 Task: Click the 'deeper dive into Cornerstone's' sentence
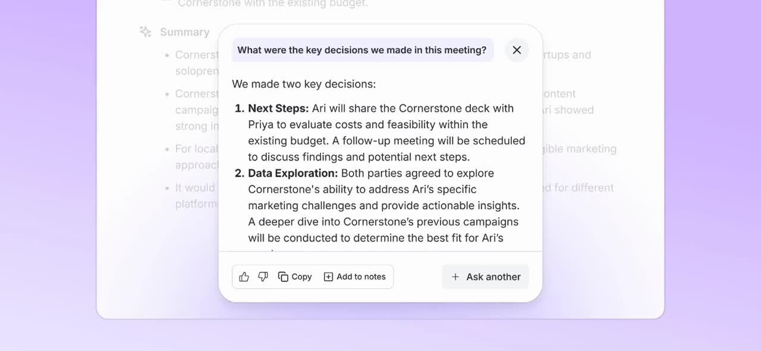pyautogui.click(x=383, y=230)
